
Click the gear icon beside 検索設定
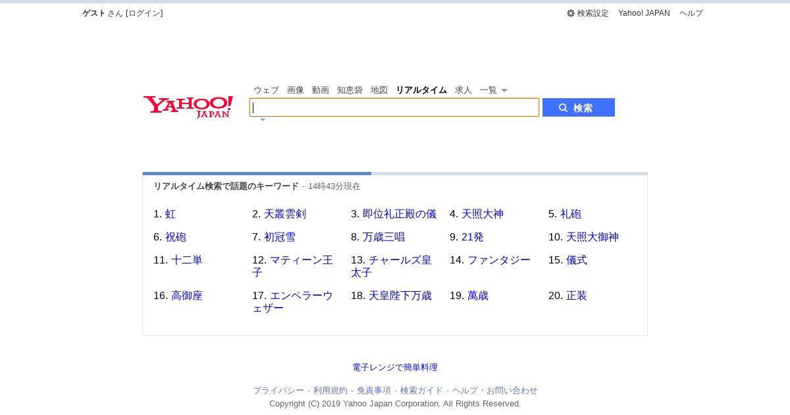click(x=571, y=13)
